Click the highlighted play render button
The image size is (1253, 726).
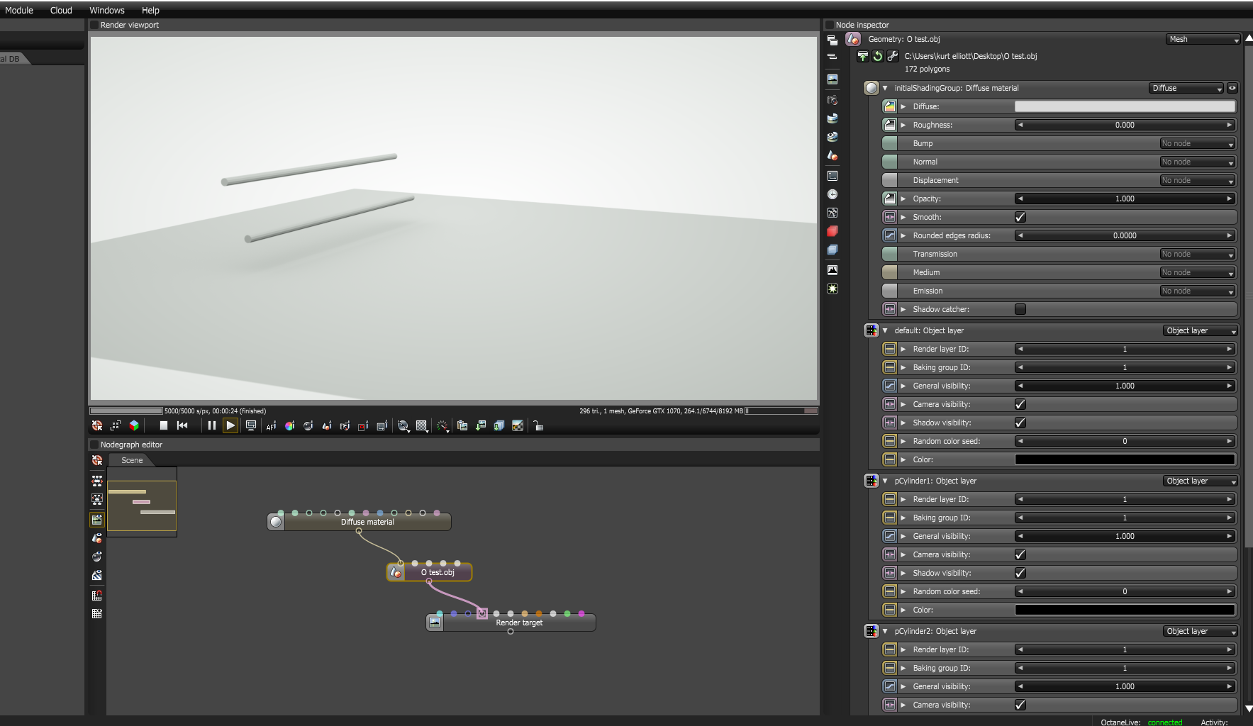pyautogui.click(x=230, y=425)
